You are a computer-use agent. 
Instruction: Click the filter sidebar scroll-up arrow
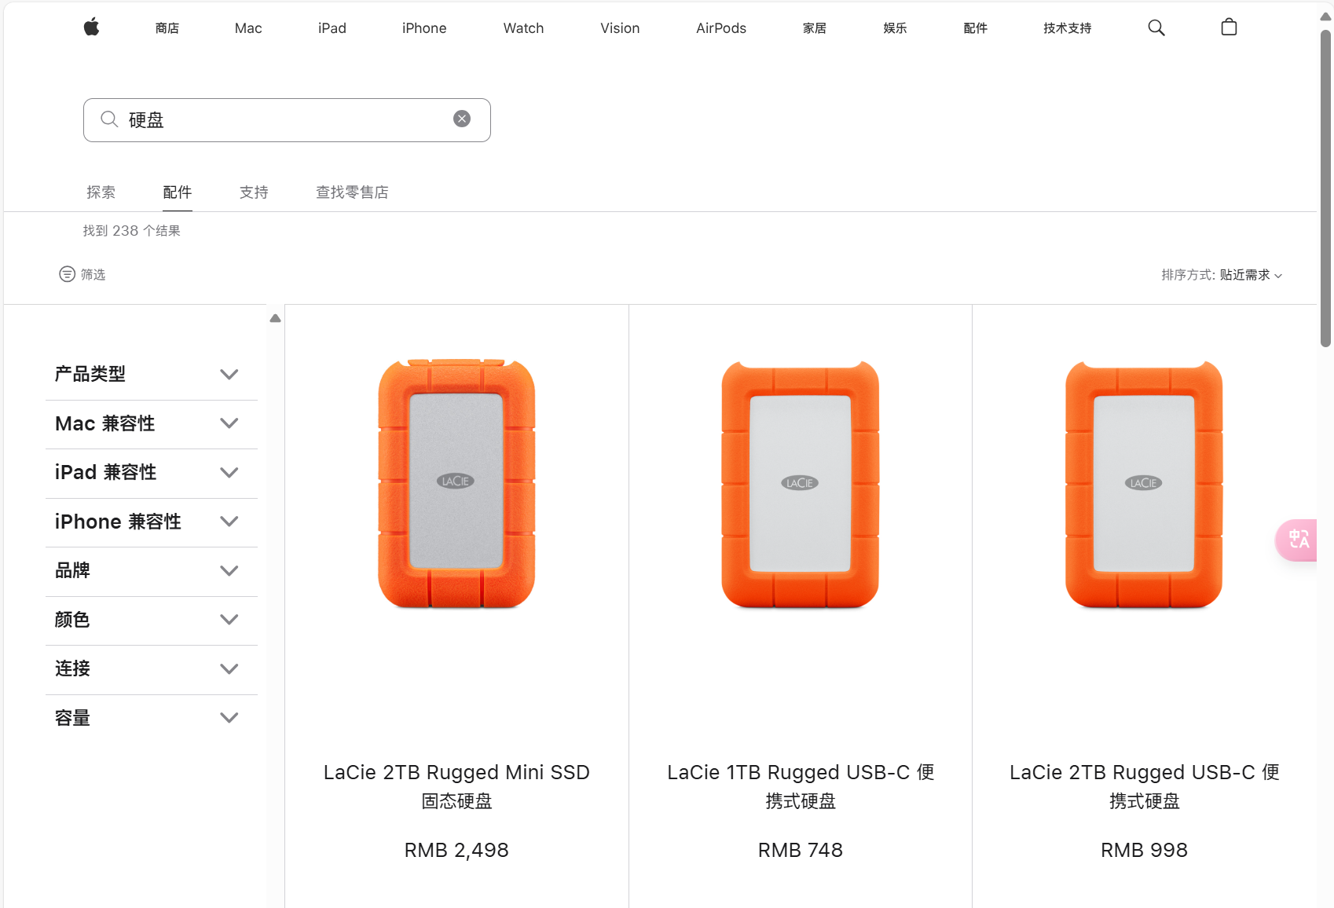[x=275, y=318]
